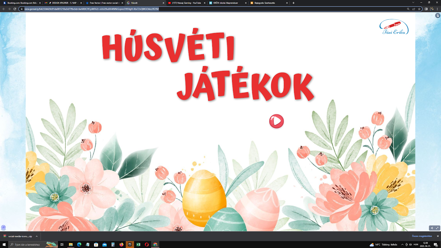Toggle the browser side panel icon
This screenshot has height=248, width=441.
pos(426,9)
